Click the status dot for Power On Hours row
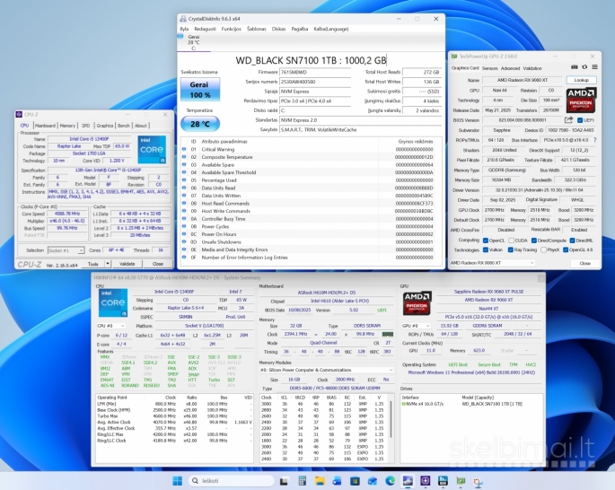The image size is (615, 490). coord(184,234)
